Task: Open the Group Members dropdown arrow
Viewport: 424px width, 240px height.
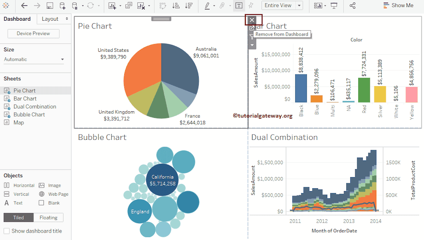Action: (230, 6)
